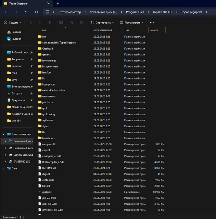Expand chevron after Program Files breadcrumb
The image size is (216, 219).
(x=148, y=12)
